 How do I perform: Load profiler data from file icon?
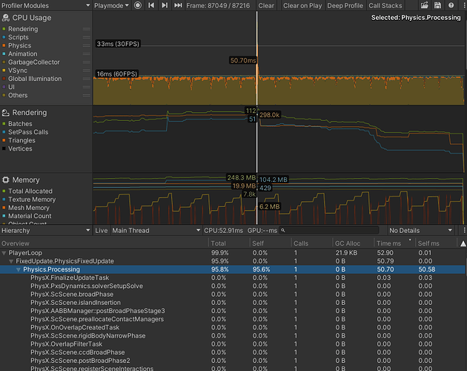[423, 5]
